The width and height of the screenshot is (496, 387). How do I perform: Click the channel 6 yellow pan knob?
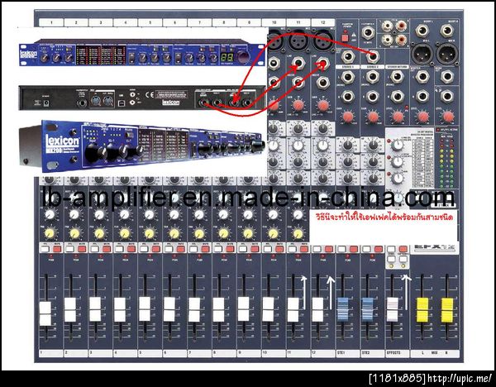pos(174,233)
